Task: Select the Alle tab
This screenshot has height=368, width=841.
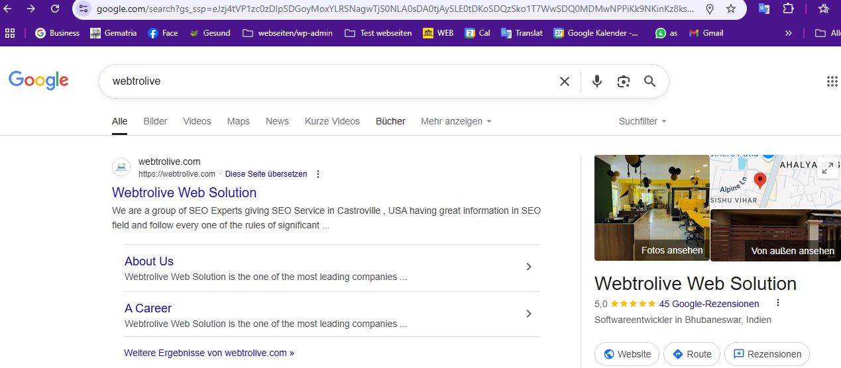Action: click(x=120, y=121)
